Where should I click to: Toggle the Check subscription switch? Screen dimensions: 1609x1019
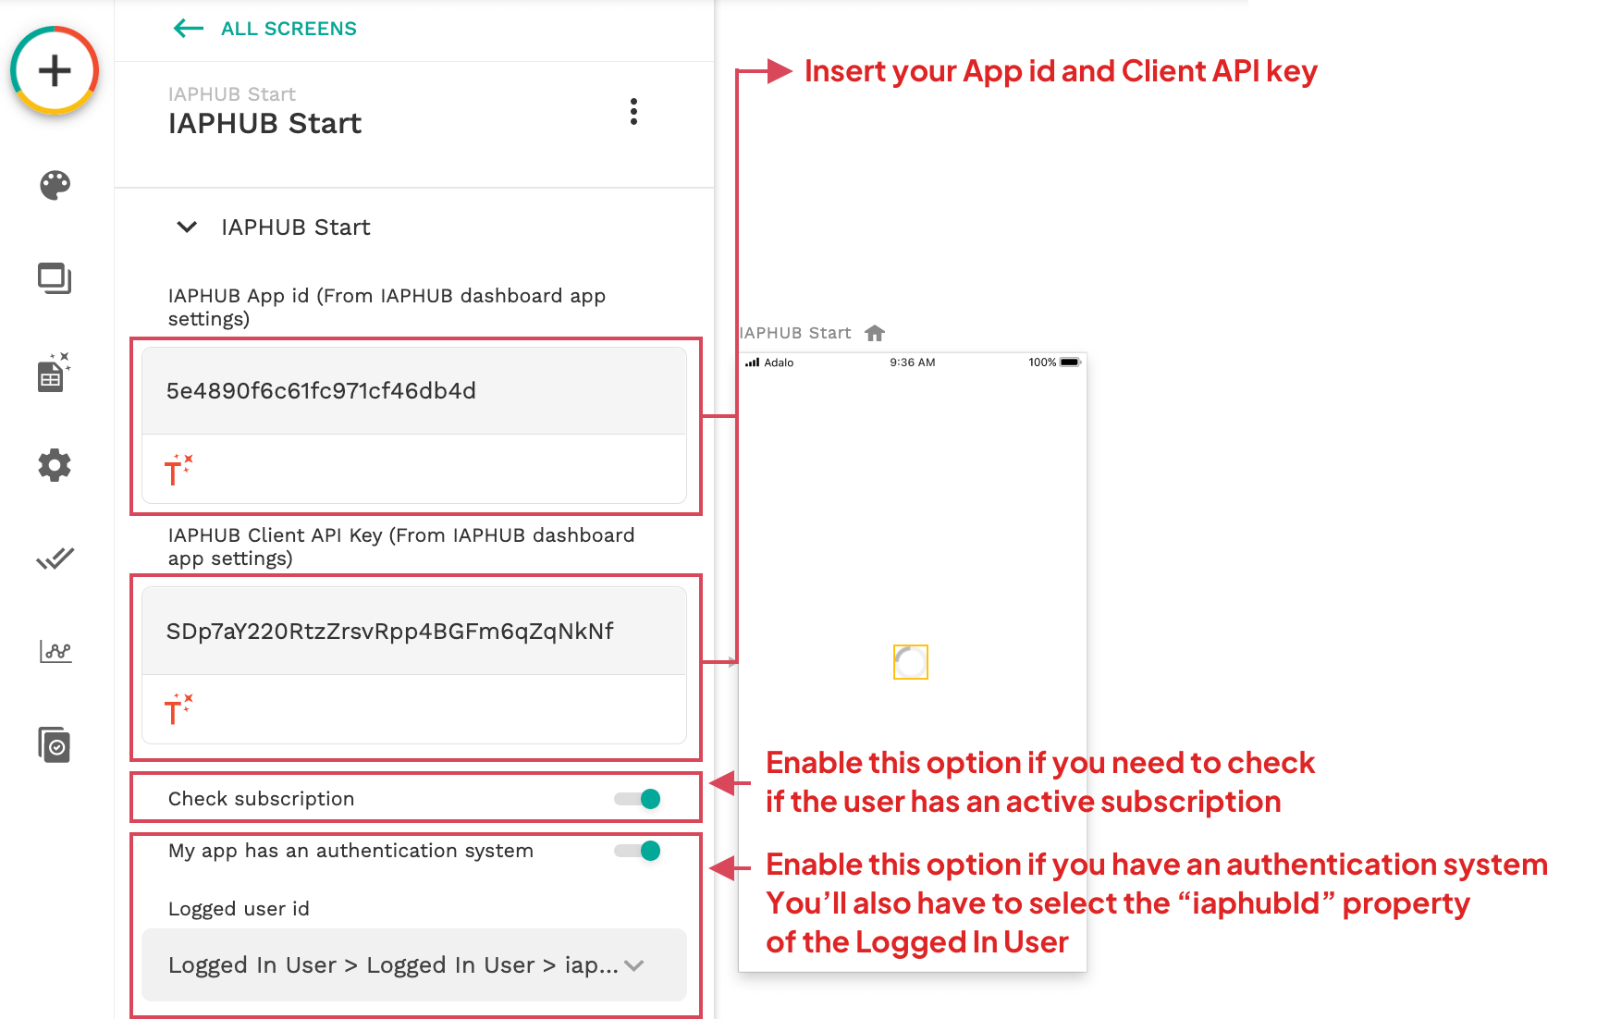[x=638, y=799]
